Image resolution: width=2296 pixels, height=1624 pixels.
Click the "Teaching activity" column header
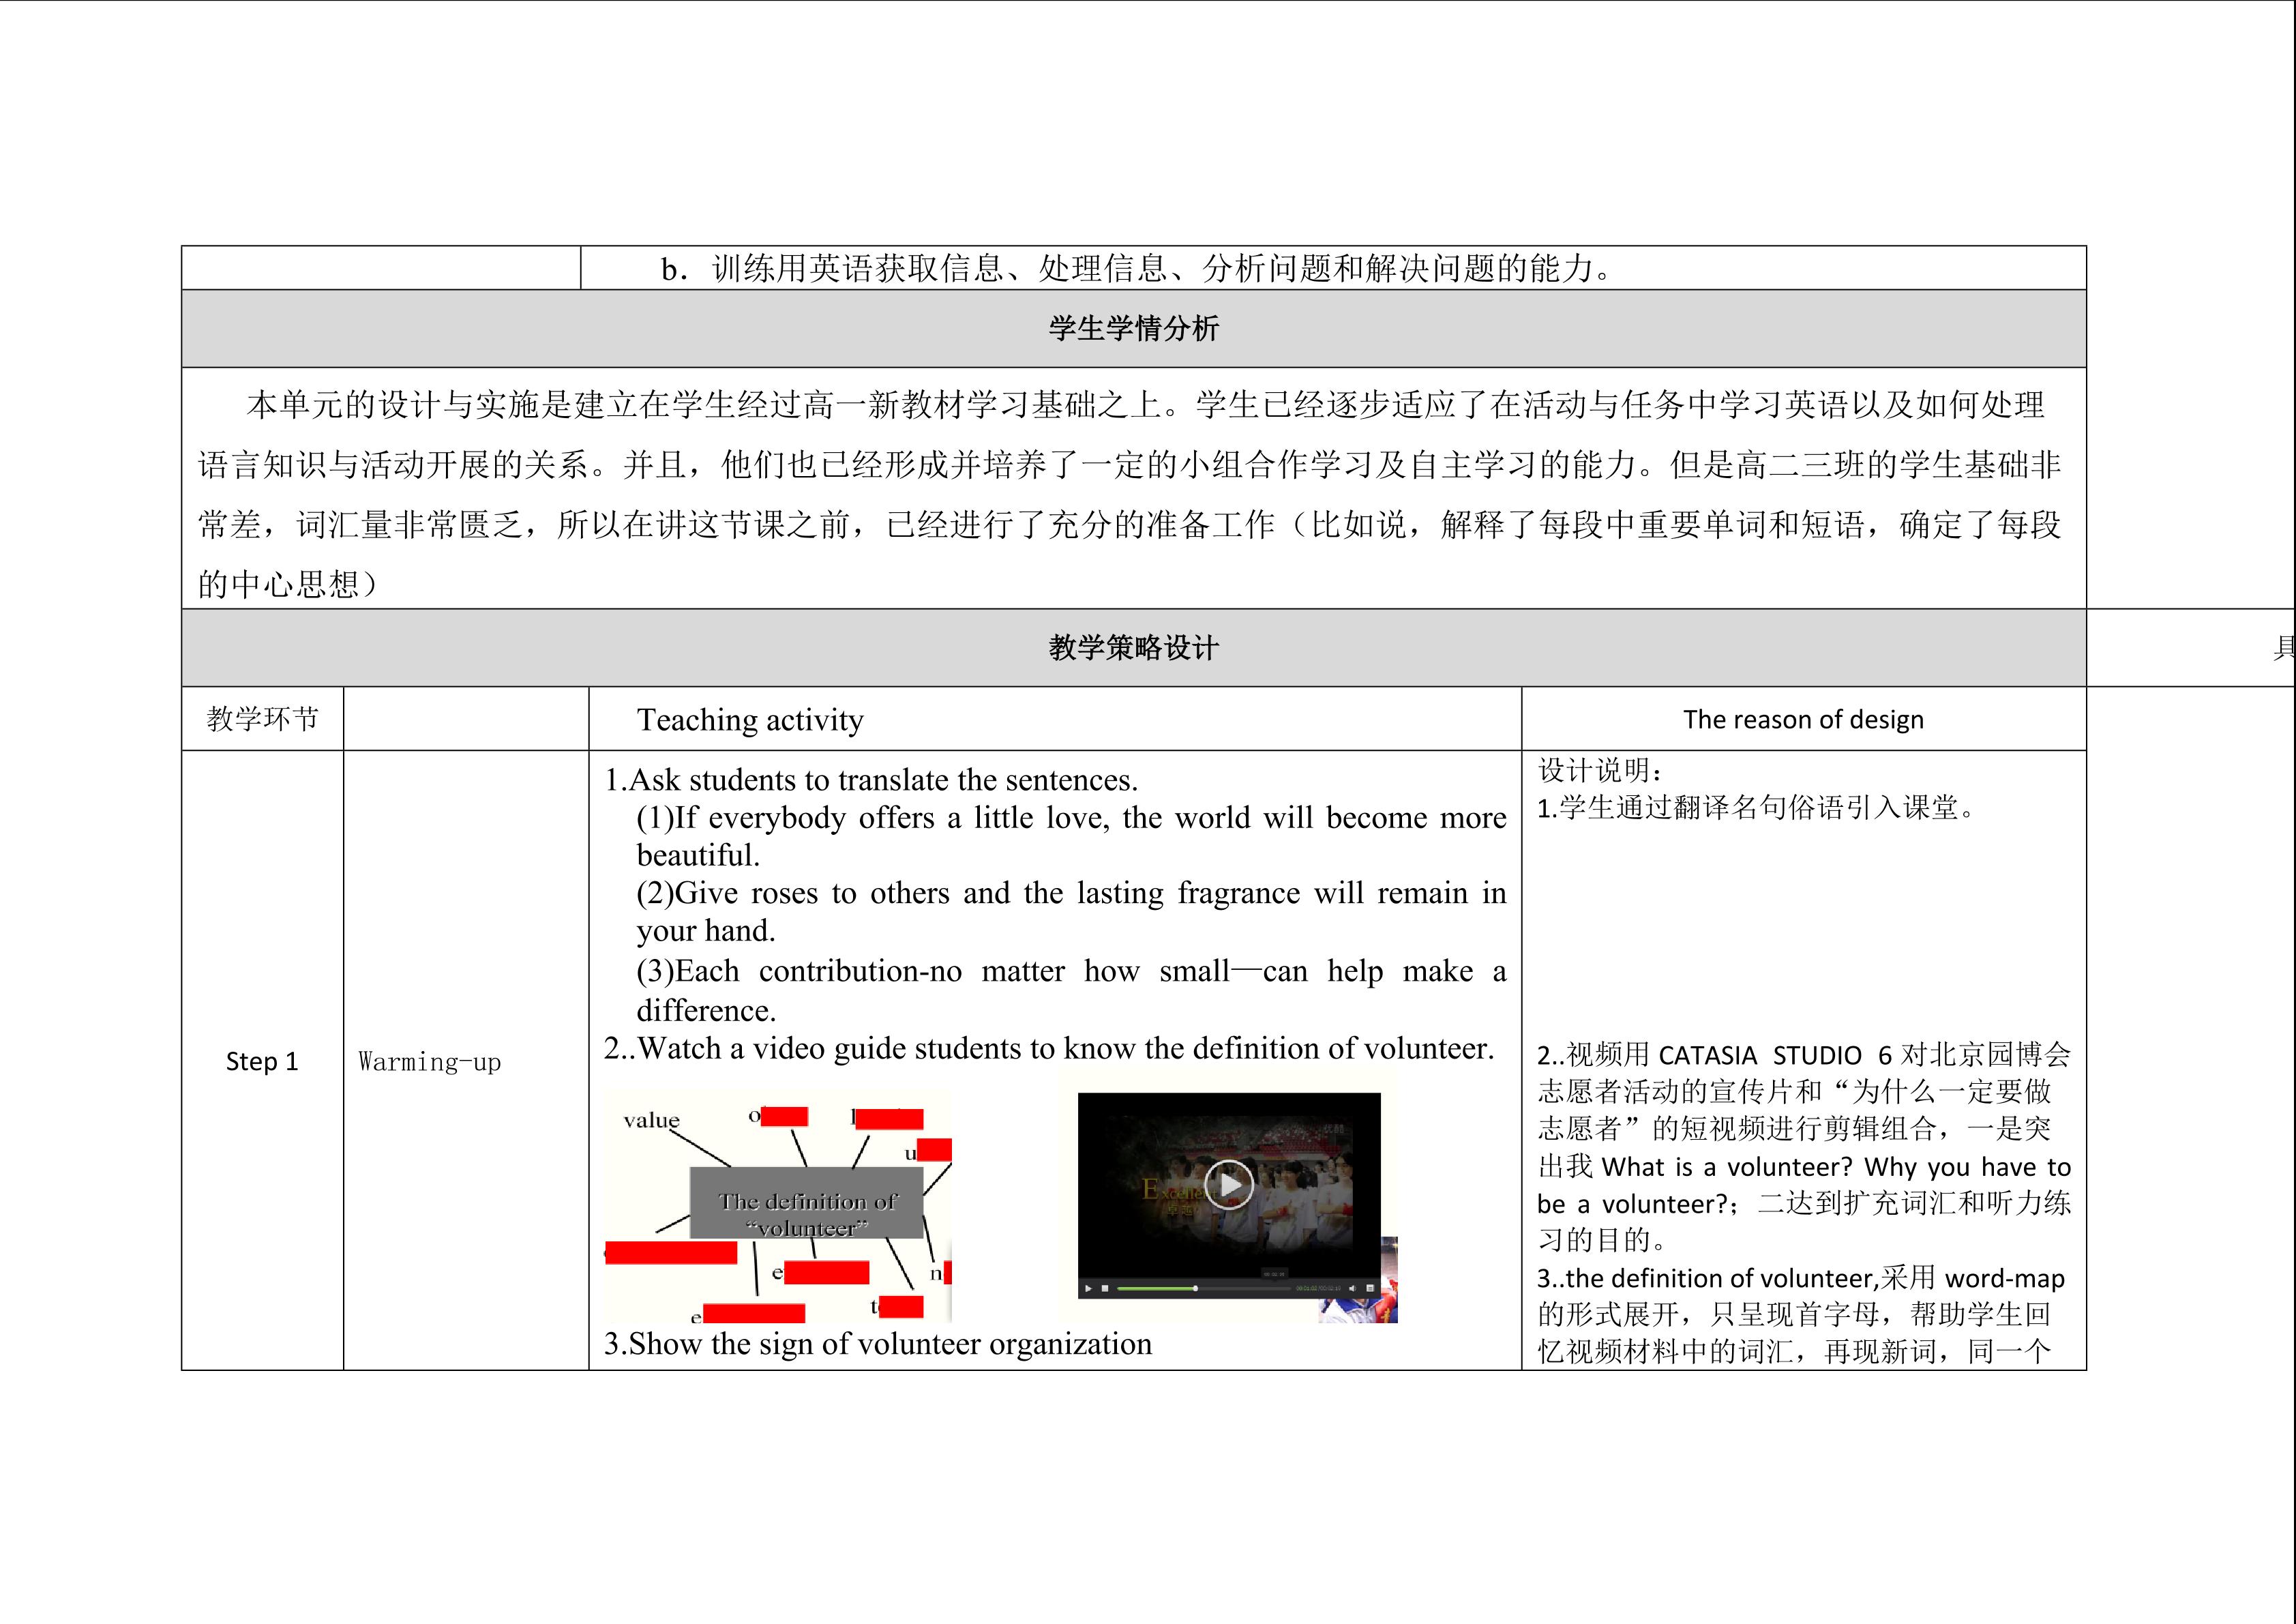[x=750, y=720]
